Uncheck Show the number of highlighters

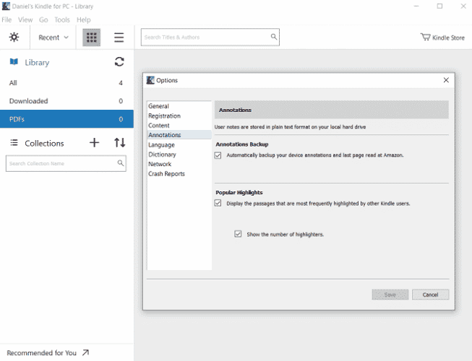pyautogui.click(x=238, y=234)
